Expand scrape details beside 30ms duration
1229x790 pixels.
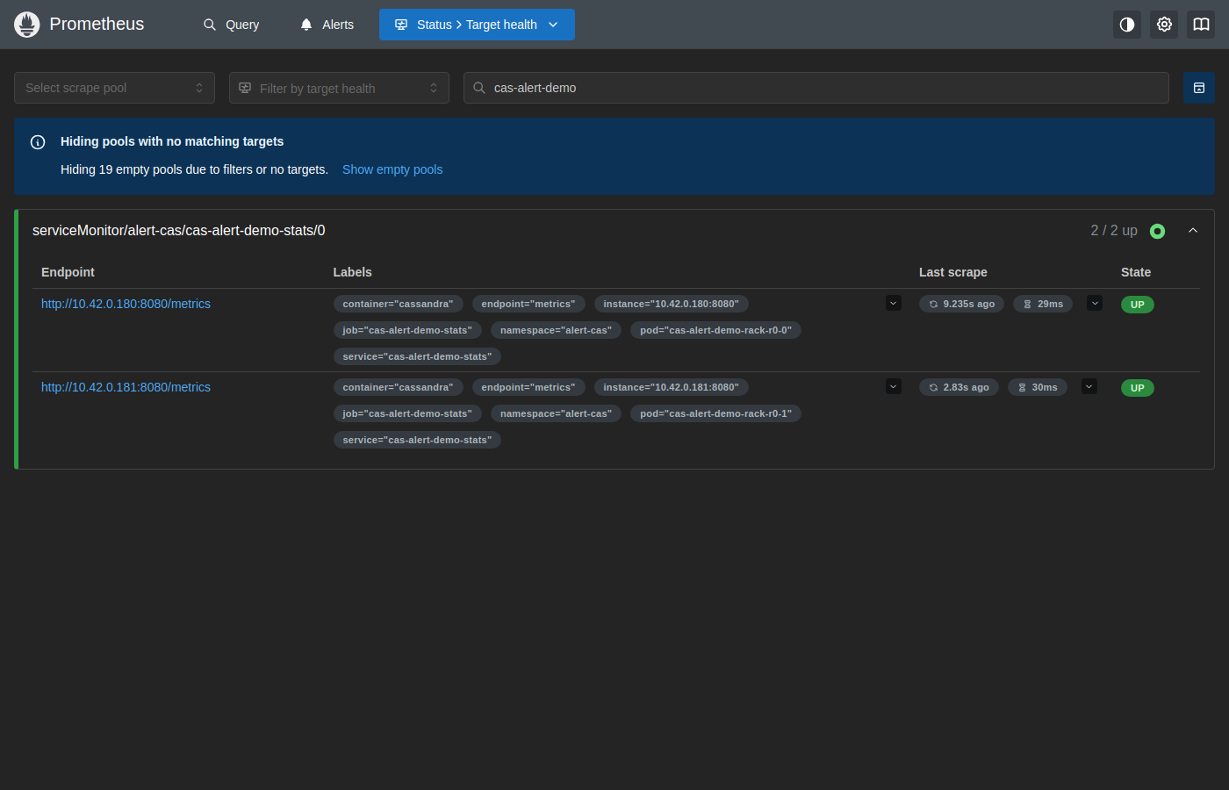click(x=1089, y=387)
